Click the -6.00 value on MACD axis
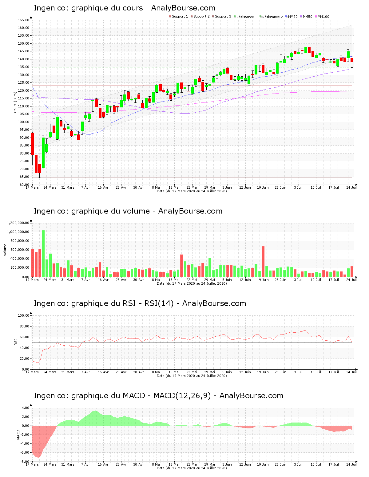 tap(25, 453)
